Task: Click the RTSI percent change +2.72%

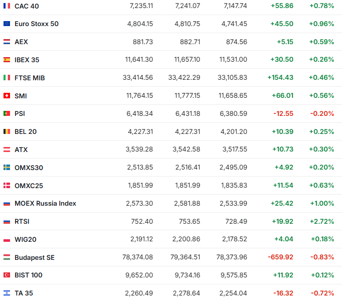Action: 321,221
